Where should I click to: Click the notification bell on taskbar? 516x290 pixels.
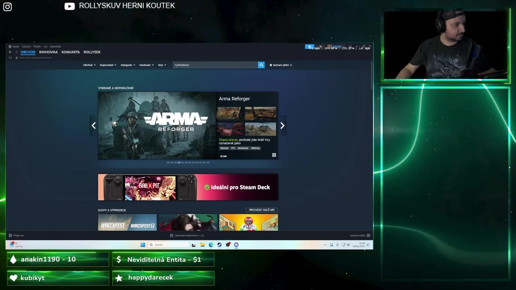pyautogui.click(x=368, y=244)
